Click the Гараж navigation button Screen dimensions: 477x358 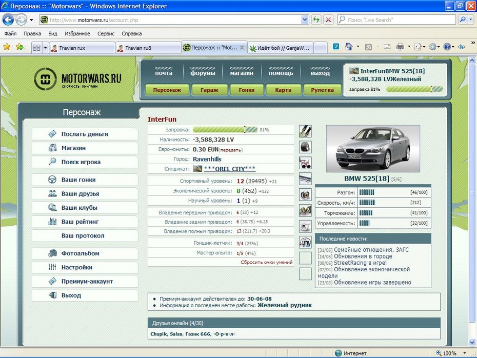(x=209, y=90)
